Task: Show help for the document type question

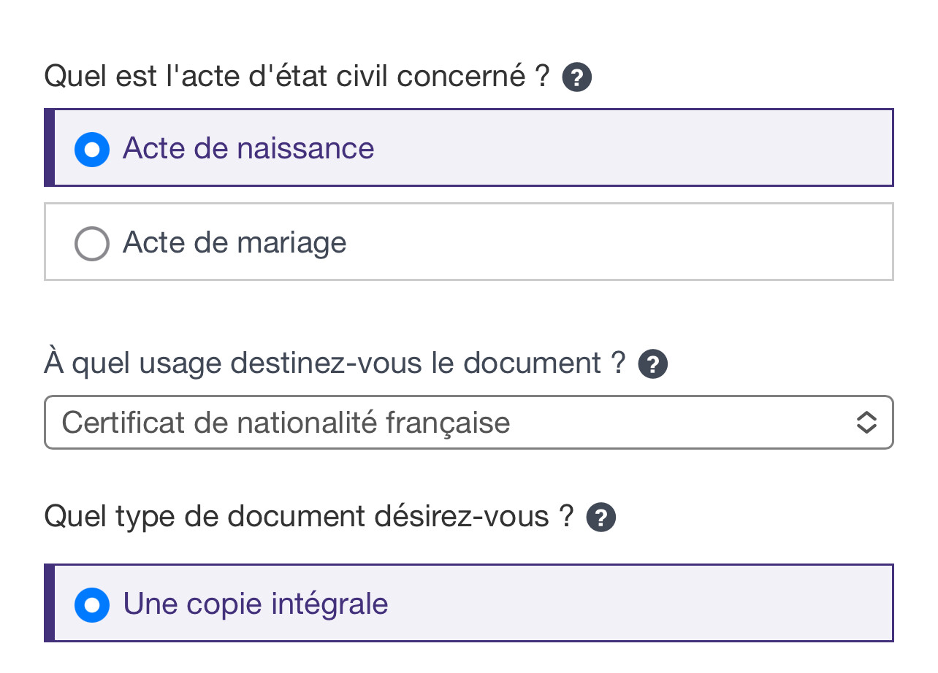Action: [x=600, y=518]
